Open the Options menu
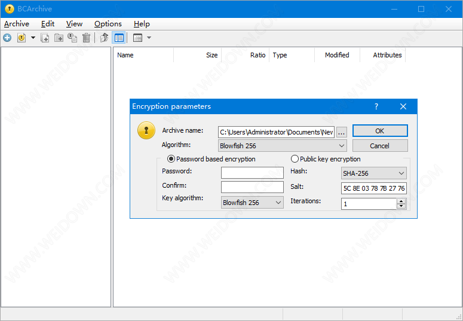This screenshot has width=463, height=321. tap(108, 24)
